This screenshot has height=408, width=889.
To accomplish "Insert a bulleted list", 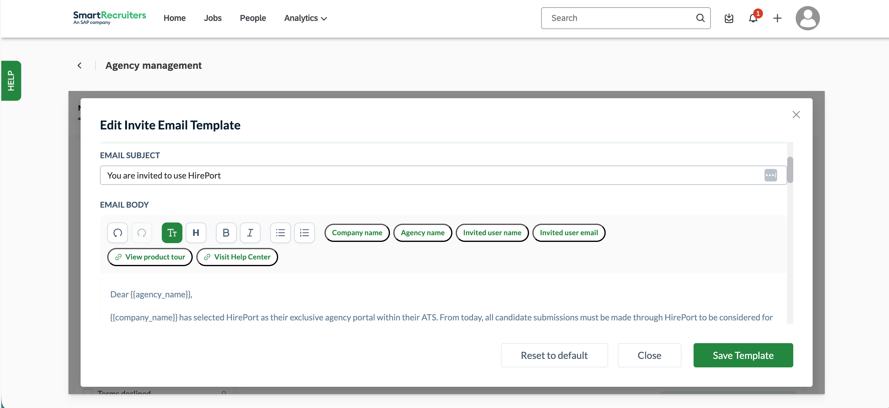I will [281, 233].
